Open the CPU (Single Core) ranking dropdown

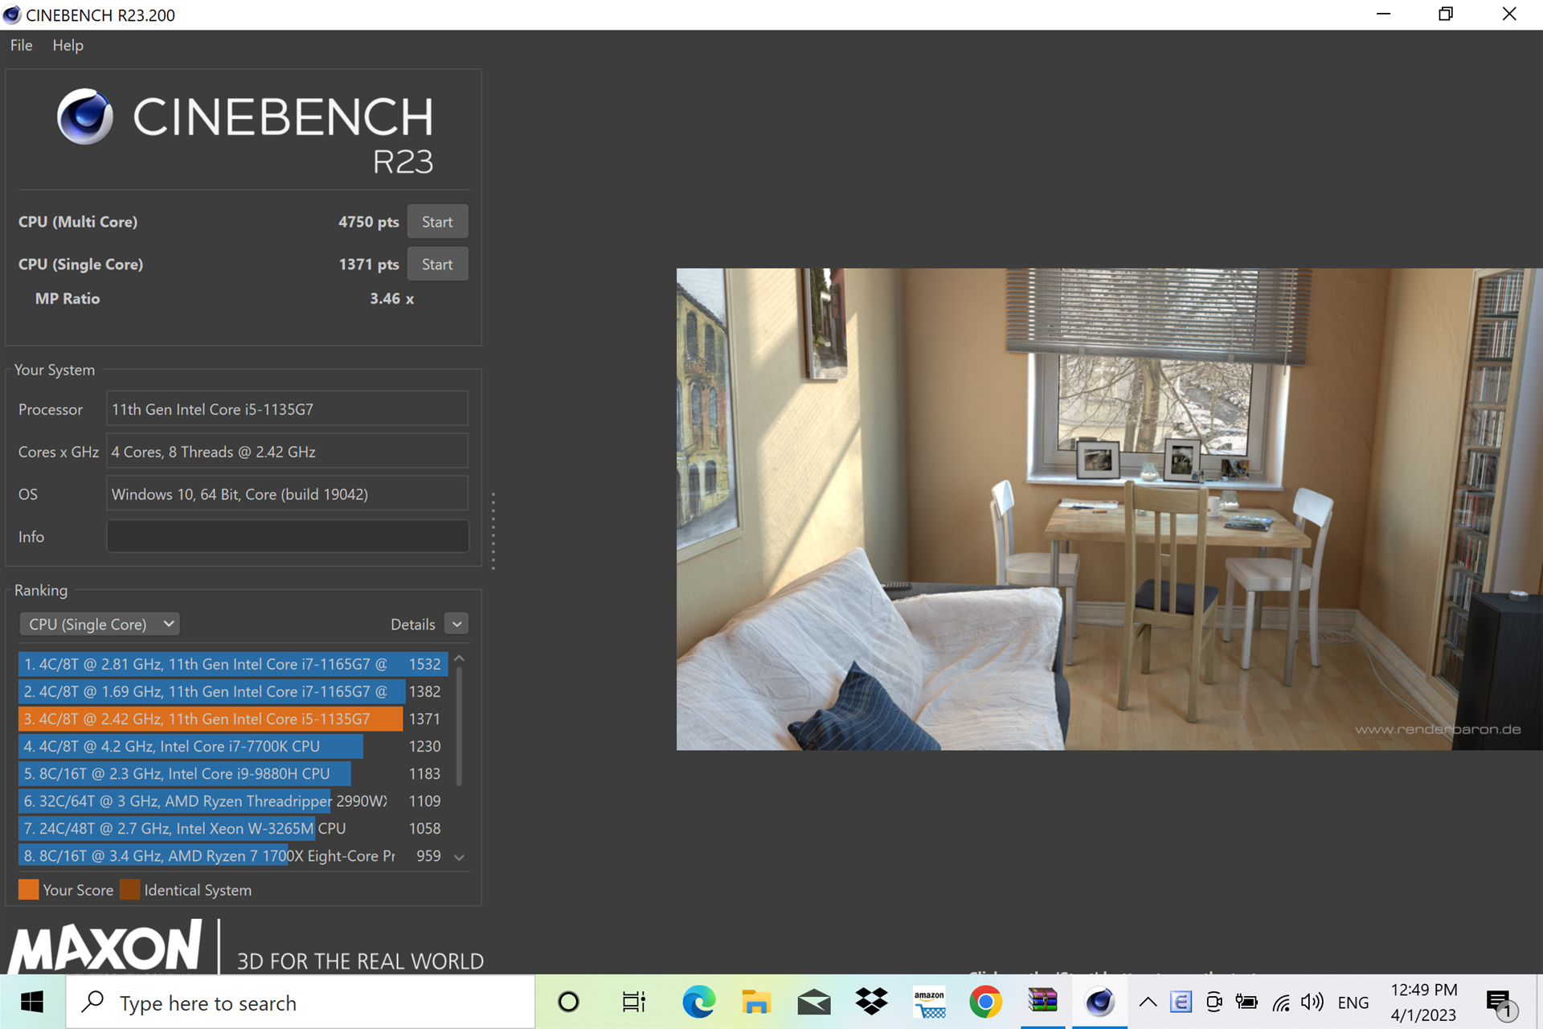[100, 625]
